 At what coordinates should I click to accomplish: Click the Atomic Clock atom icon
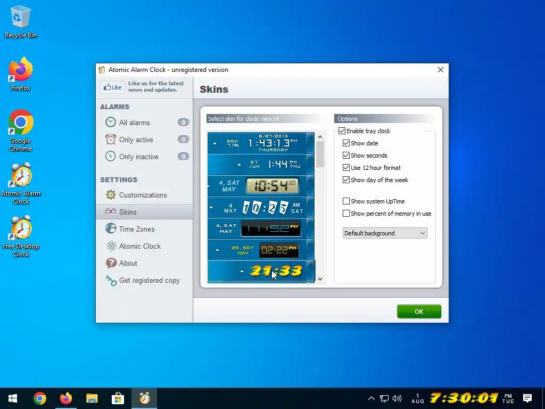[111, 246]
